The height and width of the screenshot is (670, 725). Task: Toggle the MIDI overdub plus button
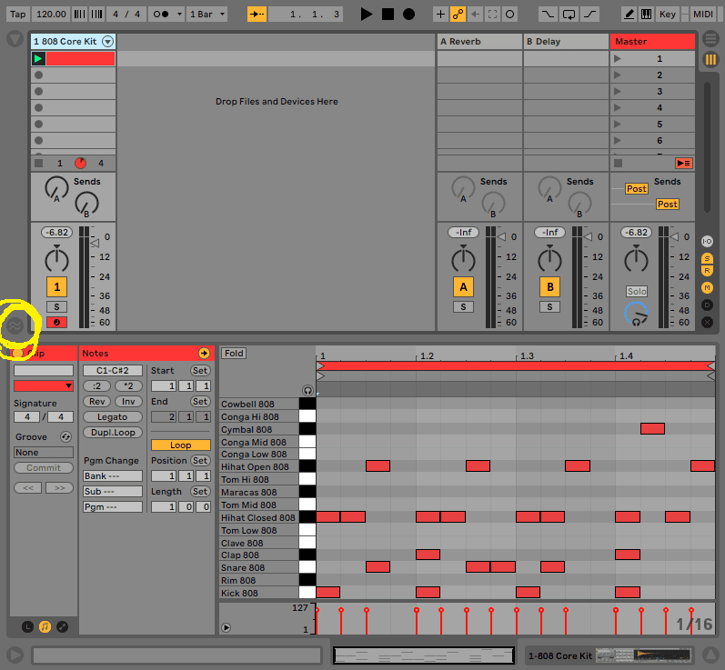pyautogui.click(x=440, y=14)
